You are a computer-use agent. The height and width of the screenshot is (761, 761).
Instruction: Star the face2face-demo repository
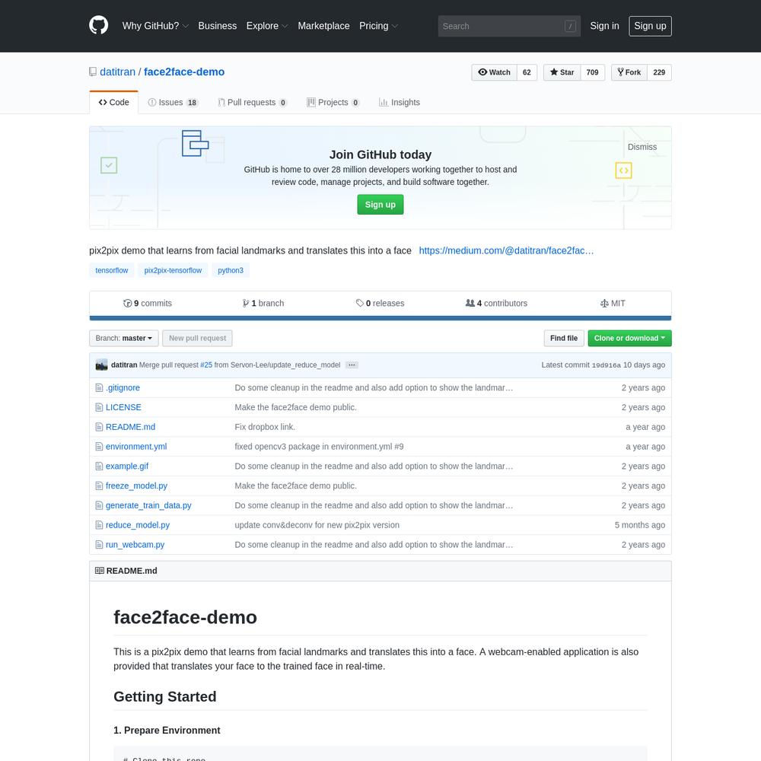(x=562, y=72)
